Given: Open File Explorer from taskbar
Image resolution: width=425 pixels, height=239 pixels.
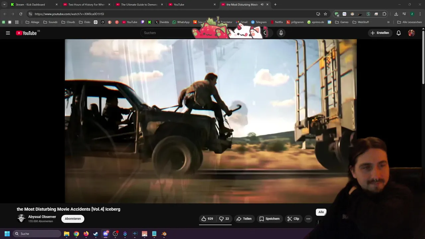Looking at the screenshot, I should [x=66, y=234].
